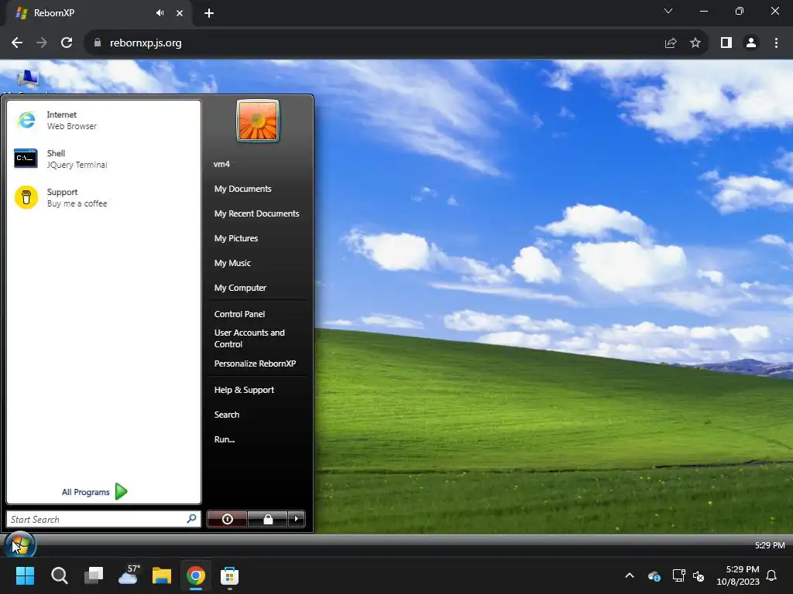Viewport: 793px width, 594px height.
Task: Open Internet Web Browser from start menu
Action: pyautogui.click(x=104, y=121)
